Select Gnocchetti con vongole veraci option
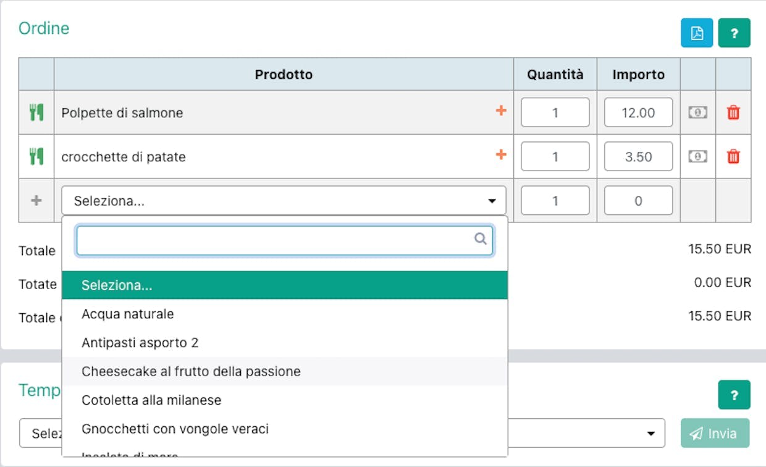Viewport: 766px width, 467px height. click(x=175, y=429)
